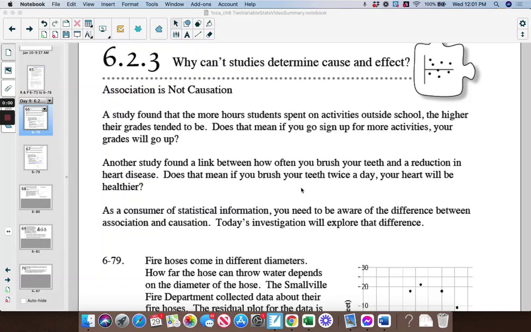Select the Regular Polygons tool
531x332 pixels.
[x=198, y=24]
